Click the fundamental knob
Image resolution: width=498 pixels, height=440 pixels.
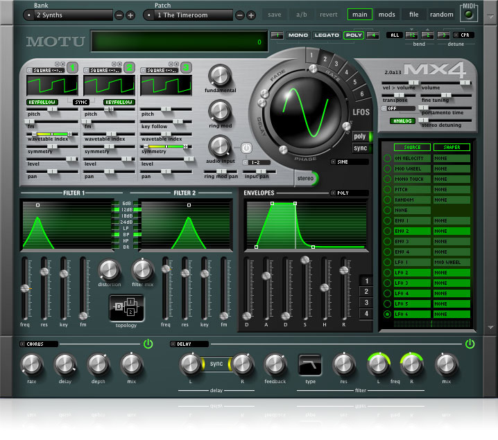coord(219,76)
